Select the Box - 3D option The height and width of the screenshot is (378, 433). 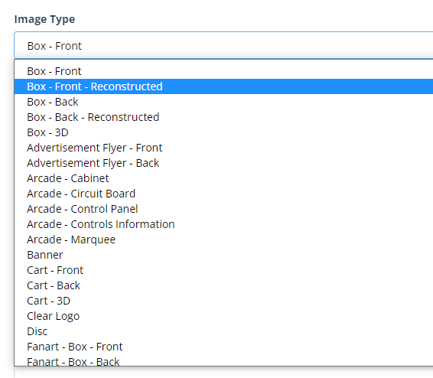click(x=223, y=132)
